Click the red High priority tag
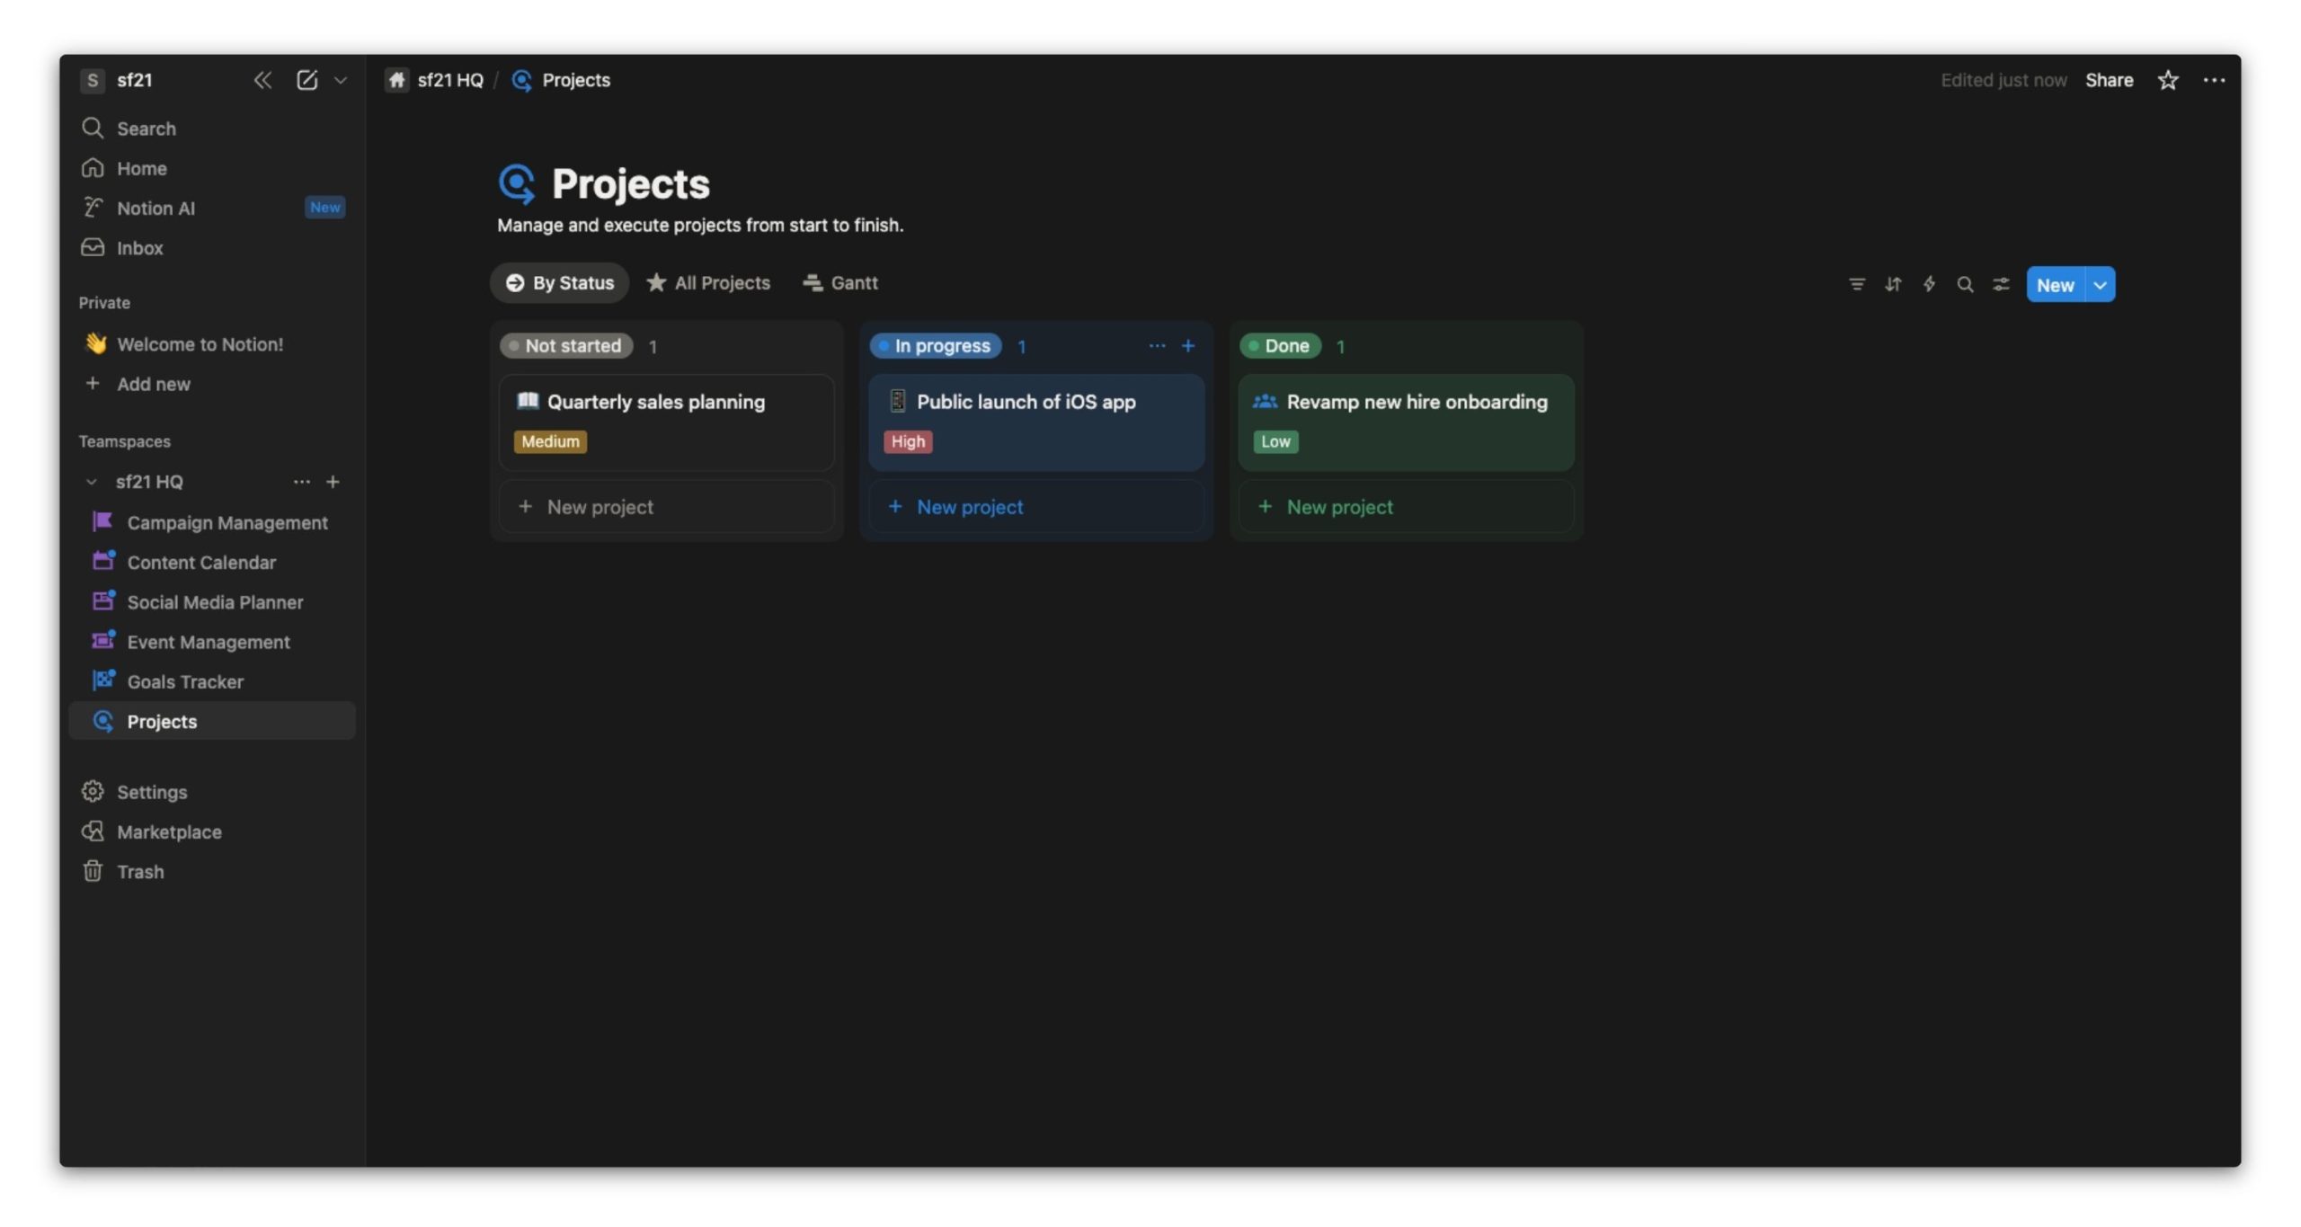The width and height of the screenshot is (2301, 1227). coord(907,441)
